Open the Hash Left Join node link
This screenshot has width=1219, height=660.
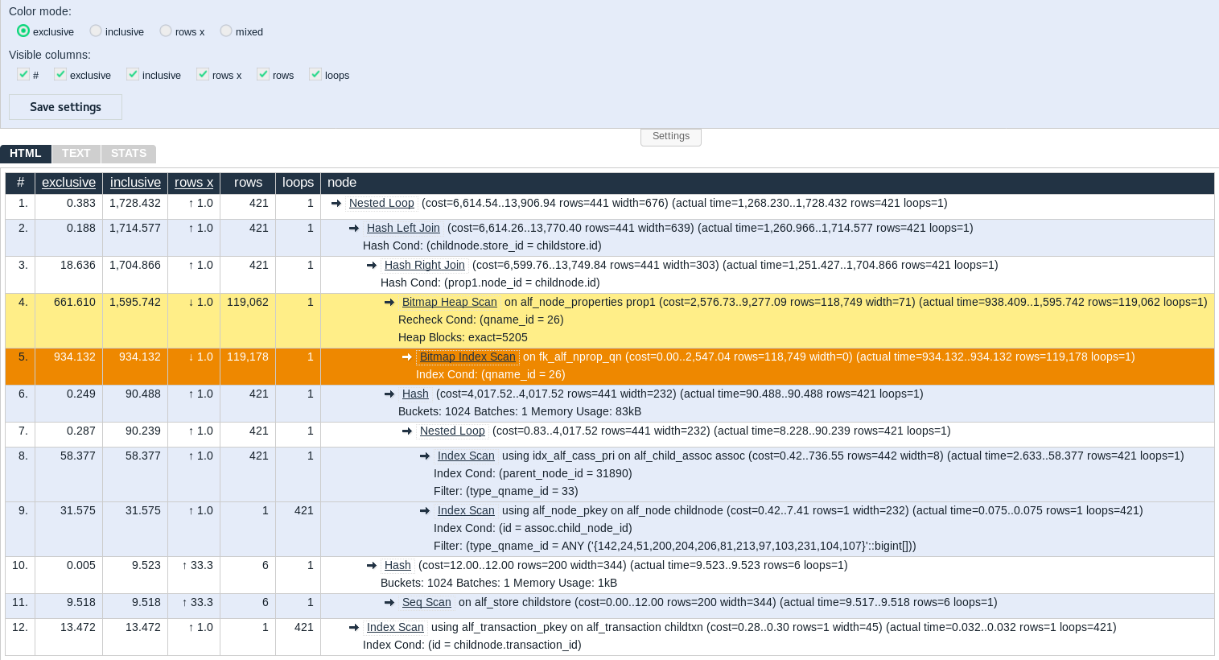coord(403,228)
